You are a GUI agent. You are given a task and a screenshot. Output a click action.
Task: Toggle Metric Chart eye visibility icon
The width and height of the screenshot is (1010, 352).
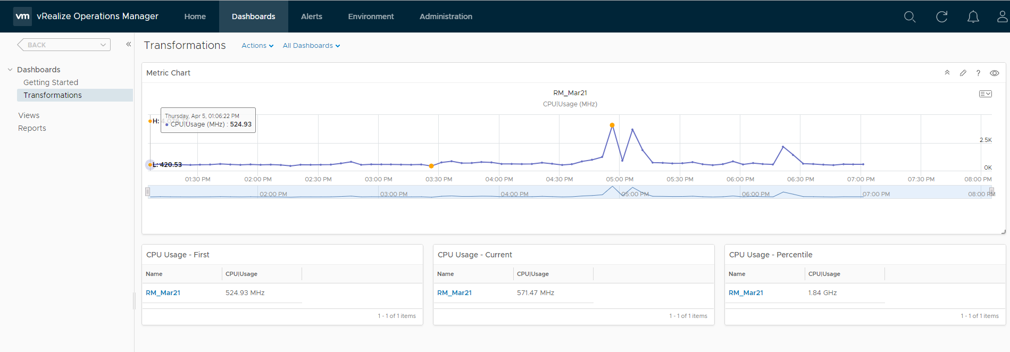tap(994, 73)
